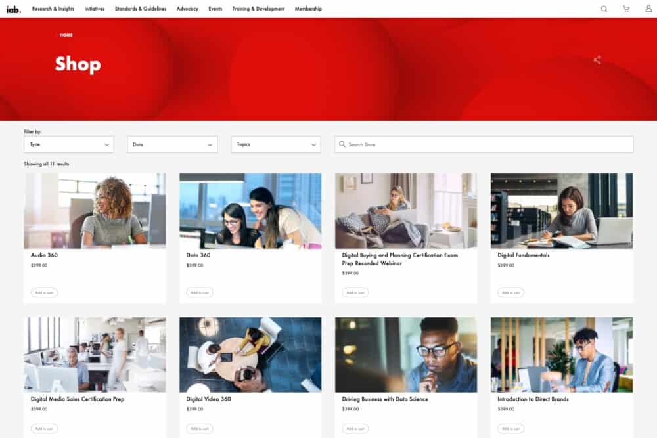Screen dimensions: 657x438
Task: Expand the Type filter dropdown
Action: point(69,144)
